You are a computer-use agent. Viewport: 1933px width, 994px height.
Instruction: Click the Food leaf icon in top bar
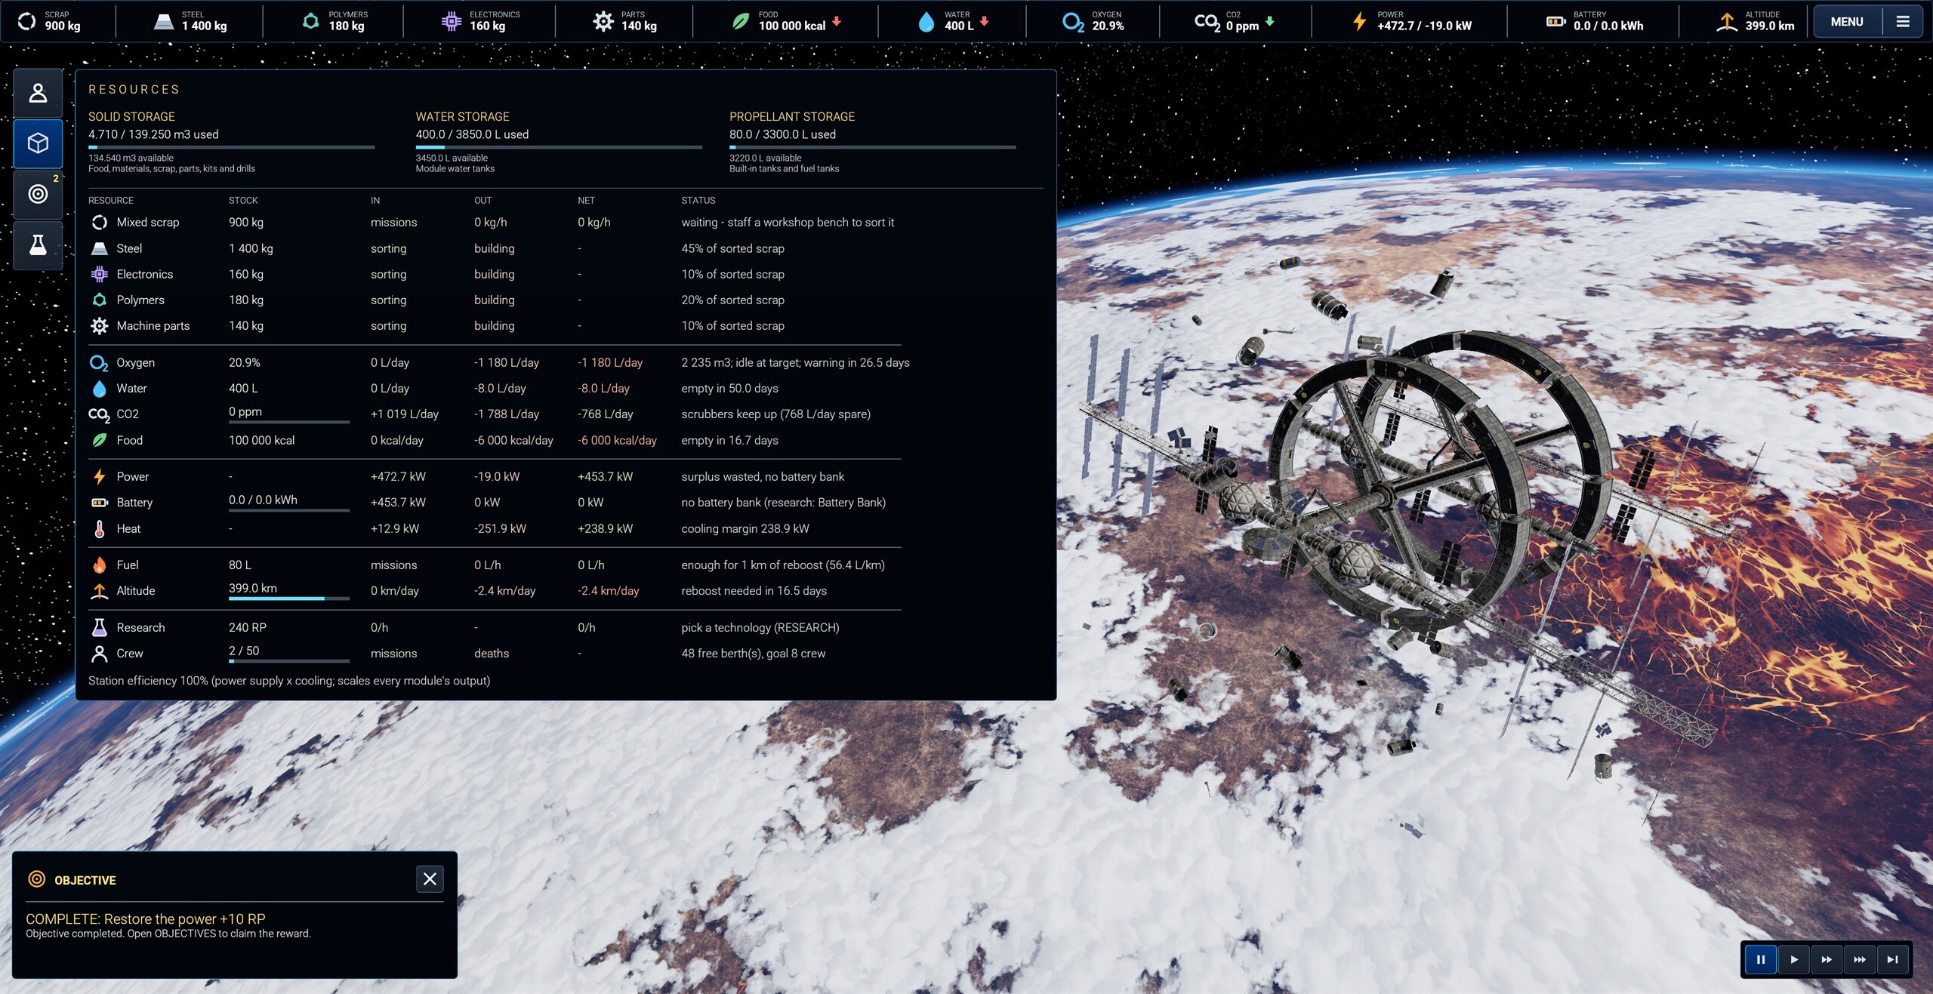741,21
